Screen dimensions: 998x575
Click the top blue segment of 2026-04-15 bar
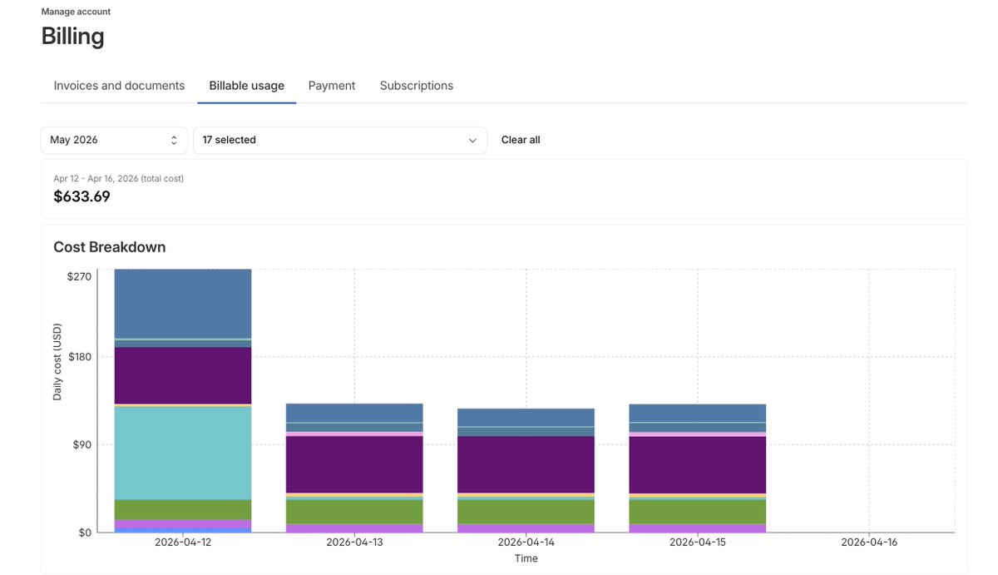(x=698, y=414)
